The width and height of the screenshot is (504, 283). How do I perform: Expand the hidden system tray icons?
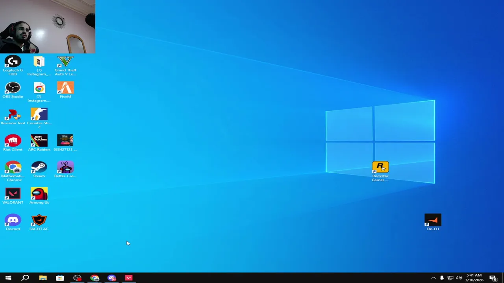tap(434, 278)
